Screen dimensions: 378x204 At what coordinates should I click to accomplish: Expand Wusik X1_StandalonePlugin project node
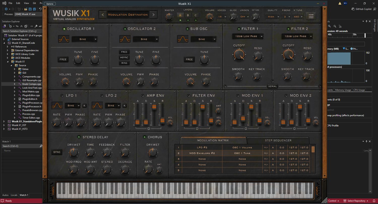(4, 121)
